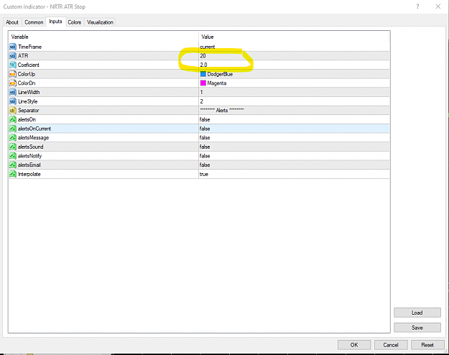Click the Save button
The image size is (449, 355).
pyautogui.click(x=417, y=328)
